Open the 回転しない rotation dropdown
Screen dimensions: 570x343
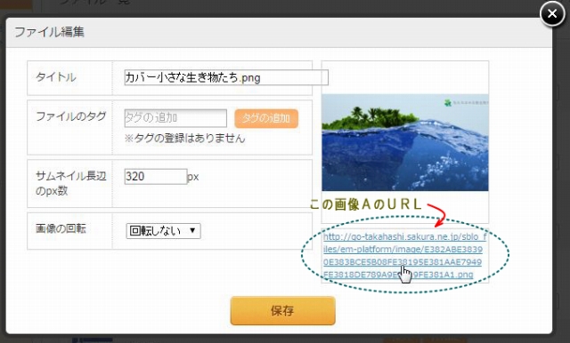(163, 231)
